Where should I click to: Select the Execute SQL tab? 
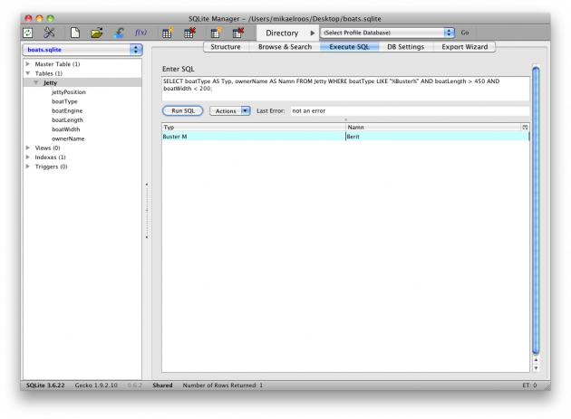pyautogui.click(x=349, y=47)
